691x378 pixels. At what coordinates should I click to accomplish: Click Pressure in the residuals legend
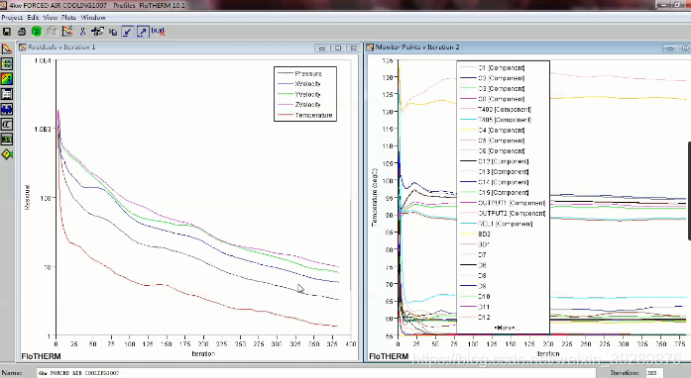click(x=308, y=73)
